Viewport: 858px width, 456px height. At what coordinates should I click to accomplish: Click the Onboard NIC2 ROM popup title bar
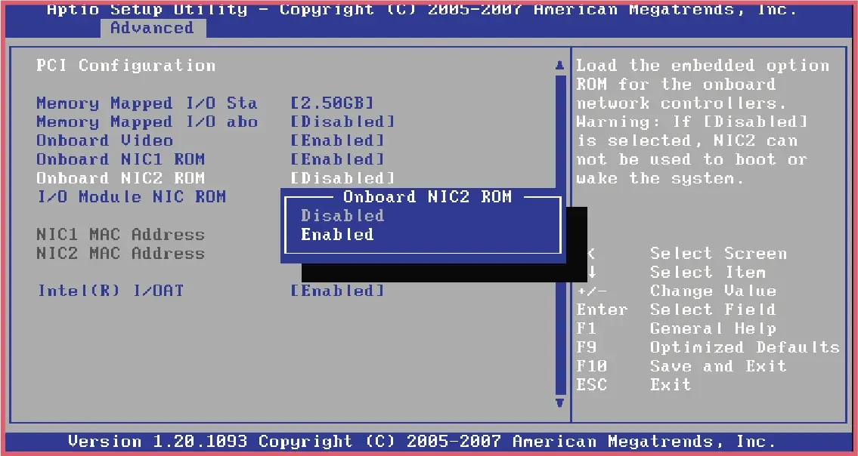tap(422, 197)
